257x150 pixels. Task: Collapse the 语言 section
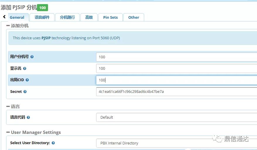[x=8, y=106]
